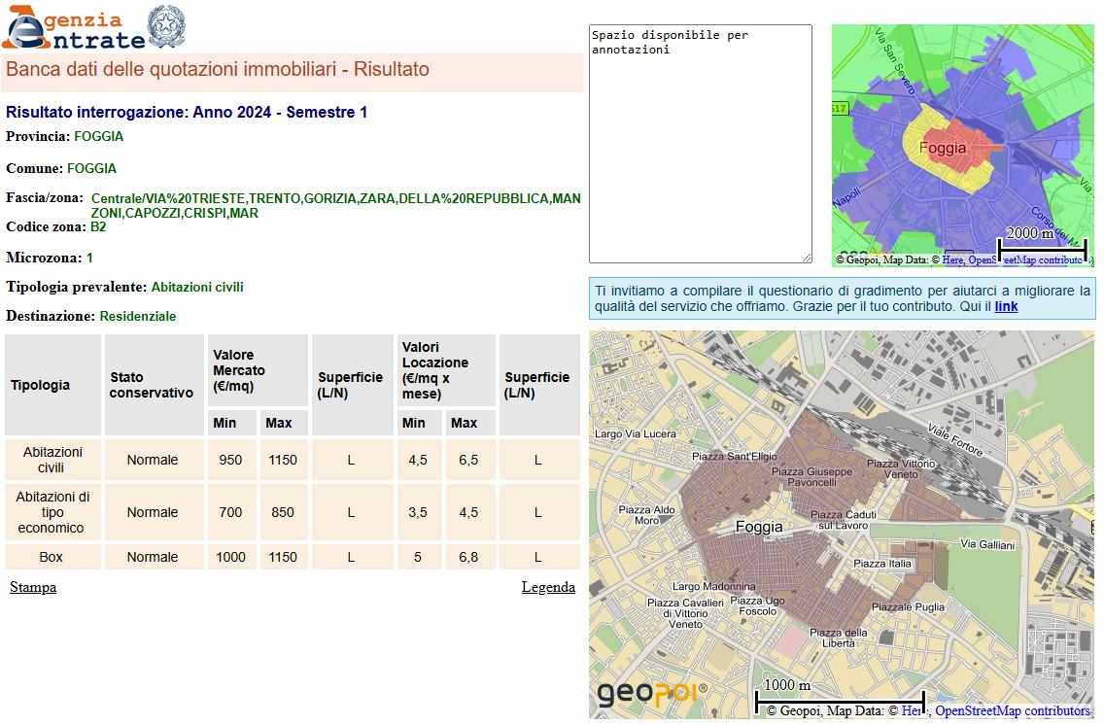Image resolution: width=1104 pixels, height=725 pixels.
Task: Grab the annotation box resize handle
Action: coord(807,258)
